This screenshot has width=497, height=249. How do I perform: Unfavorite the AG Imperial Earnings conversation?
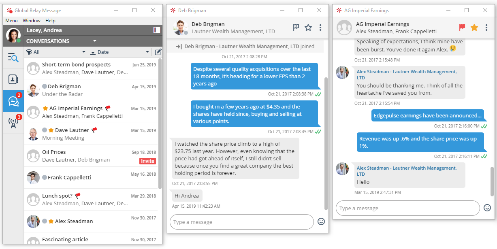(x=474, y=28)
